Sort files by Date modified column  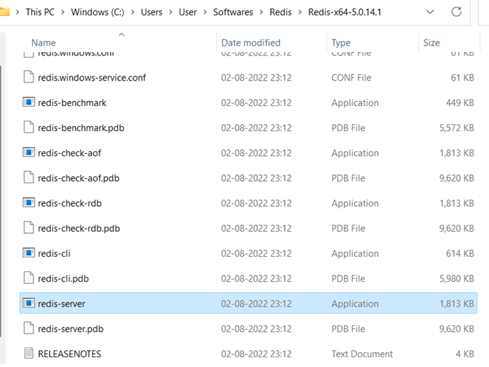(251, 43)
